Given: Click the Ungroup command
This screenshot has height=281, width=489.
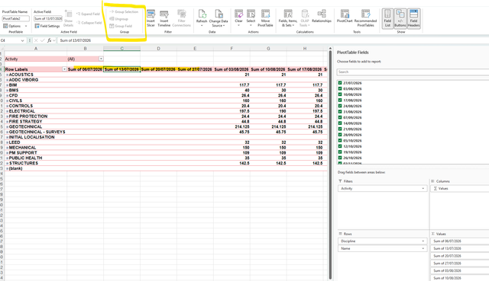Looking at the screenshot, I should (x=119, y=19).
